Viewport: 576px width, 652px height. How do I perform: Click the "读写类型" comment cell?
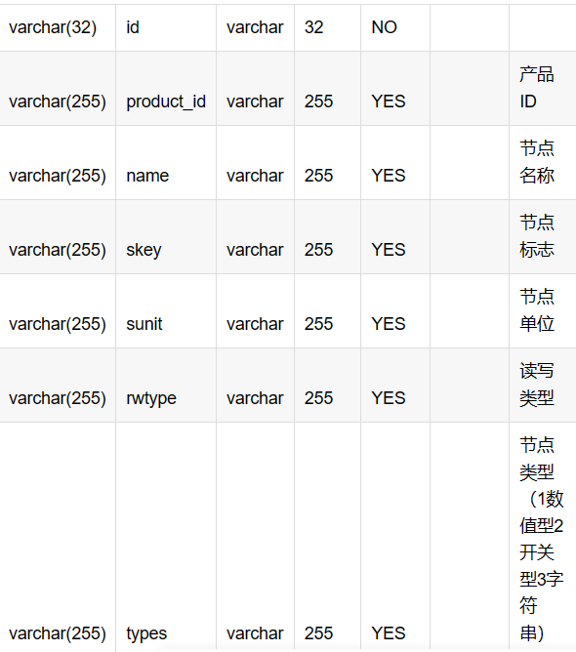542,385
